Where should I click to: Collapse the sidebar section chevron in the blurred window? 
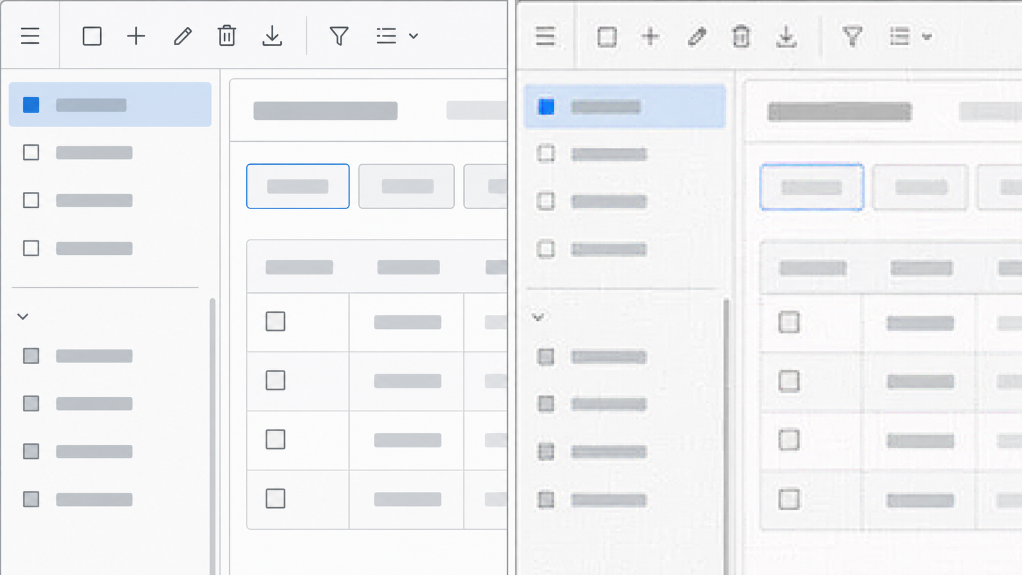point(538,317)
